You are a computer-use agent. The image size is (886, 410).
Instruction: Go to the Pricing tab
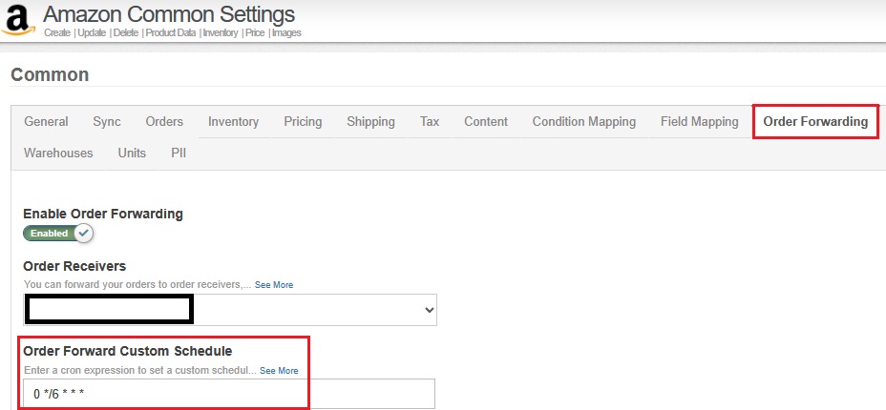click(303, 122)
